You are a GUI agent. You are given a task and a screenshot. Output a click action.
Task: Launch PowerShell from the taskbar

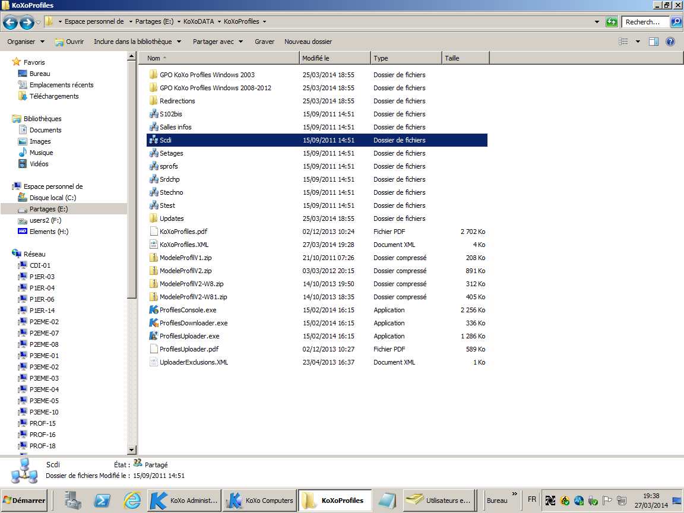point(103,501)
